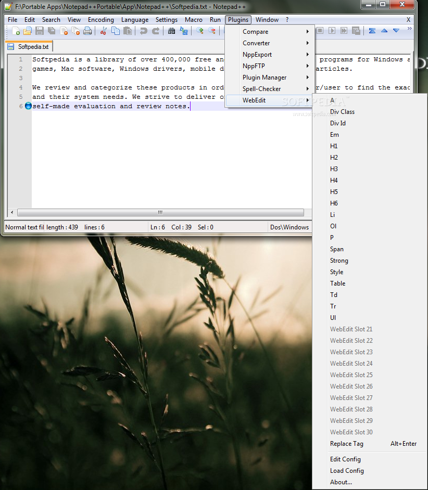Click the blue up-triangle toolbar icon
The height and width of the screenshot is (490, 428).
tap(384, 31)
